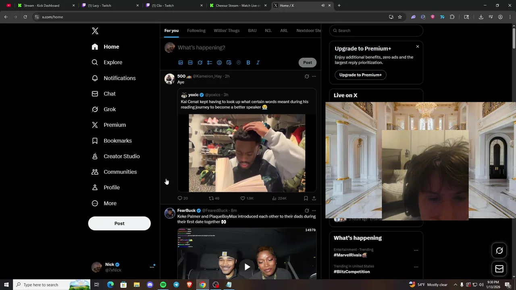Switch to the BAU list tab

click(x=252, y=31)
